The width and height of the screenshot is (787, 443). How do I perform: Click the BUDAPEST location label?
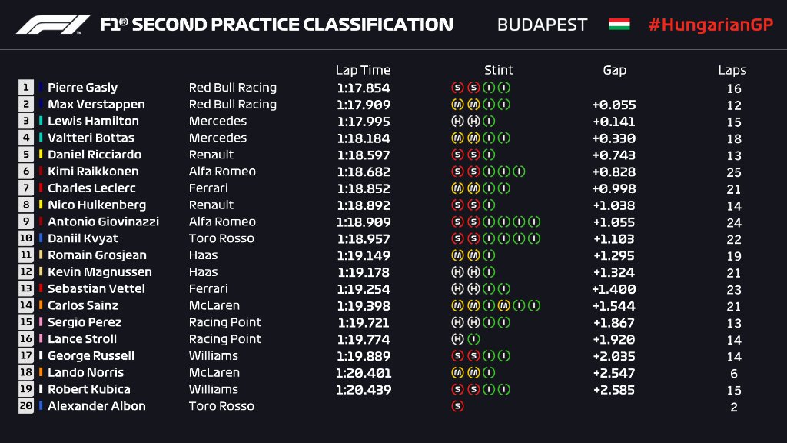pos(542,25)
